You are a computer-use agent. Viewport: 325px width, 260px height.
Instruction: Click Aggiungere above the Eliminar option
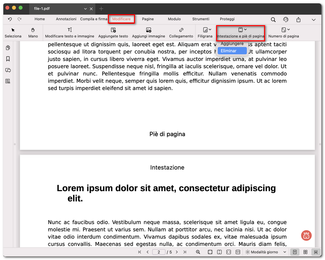(x=232, y=43)
